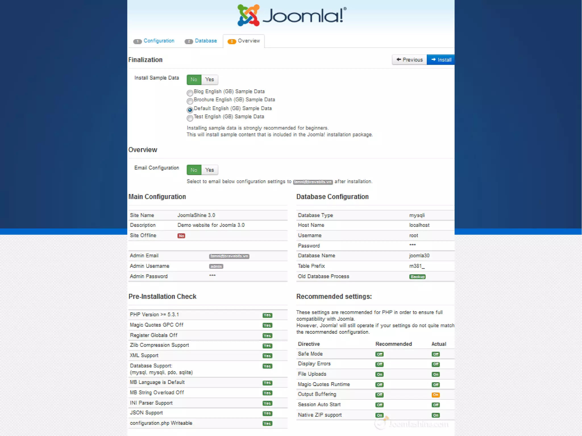
Task: Set Install Sample Data to Yes
Action: (x=209, y=80)
